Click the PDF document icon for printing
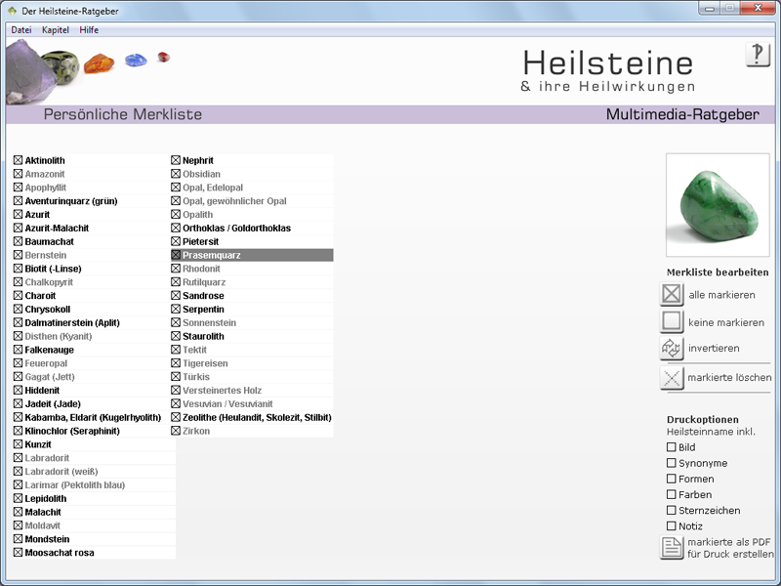The image size is (781, 586). click(x=672, y=548)
